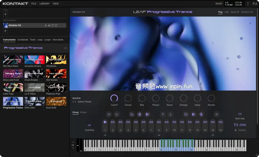
Task: Open the F# min Tonality selector
Action: (x=240, y=125)
